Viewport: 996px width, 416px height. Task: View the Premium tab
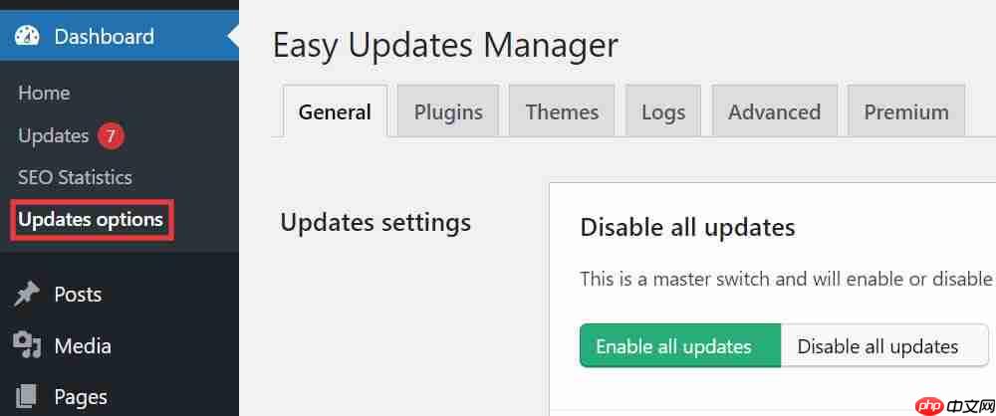click(x=906, y=111)
